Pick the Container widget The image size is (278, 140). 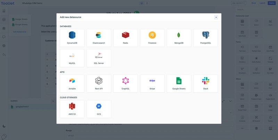(242, 119)
